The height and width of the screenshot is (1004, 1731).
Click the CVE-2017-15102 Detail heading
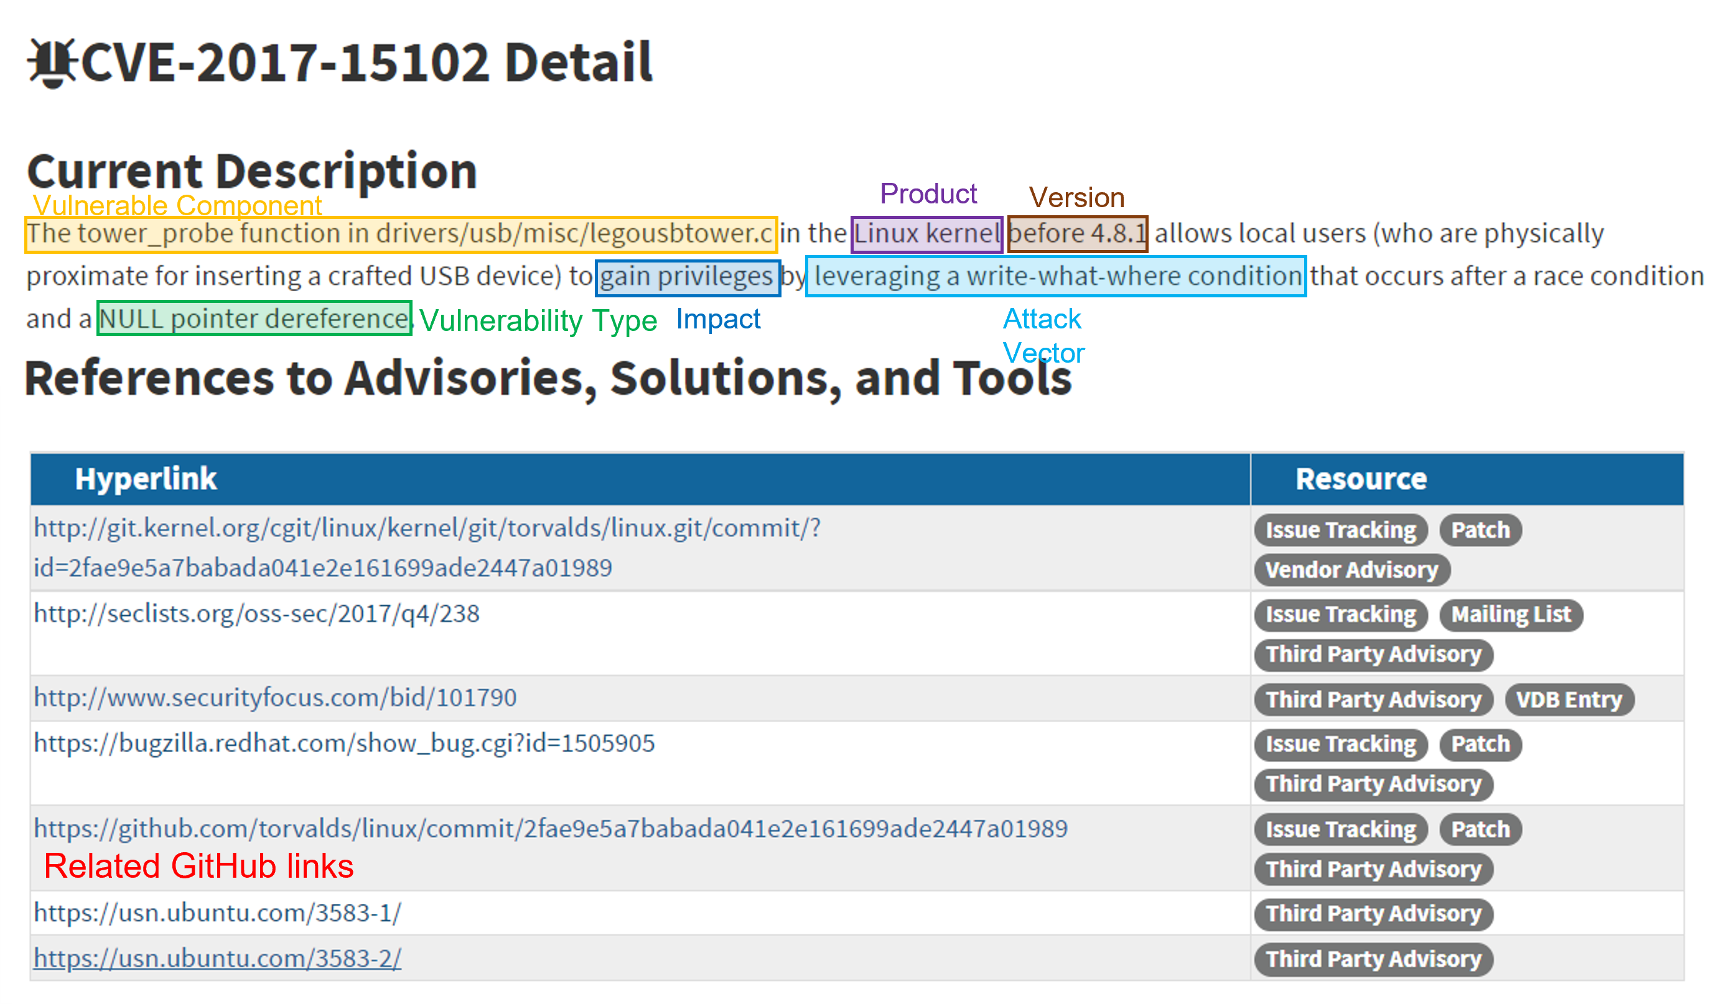[366, 62]
